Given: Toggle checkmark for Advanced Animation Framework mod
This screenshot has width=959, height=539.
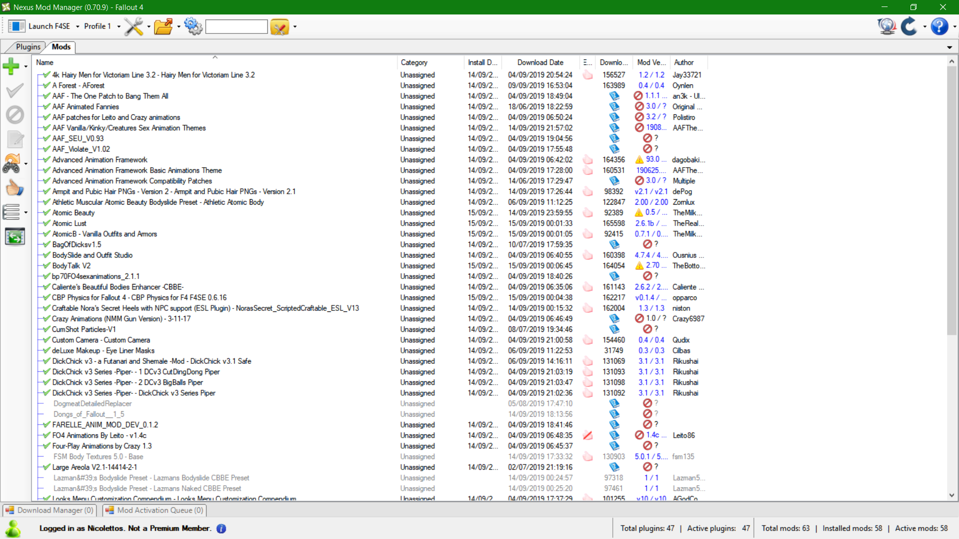Looking at the screenshot, I should 47,160.
